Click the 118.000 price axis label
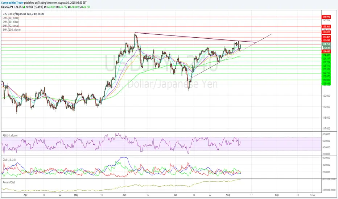 tap(326, 118)
